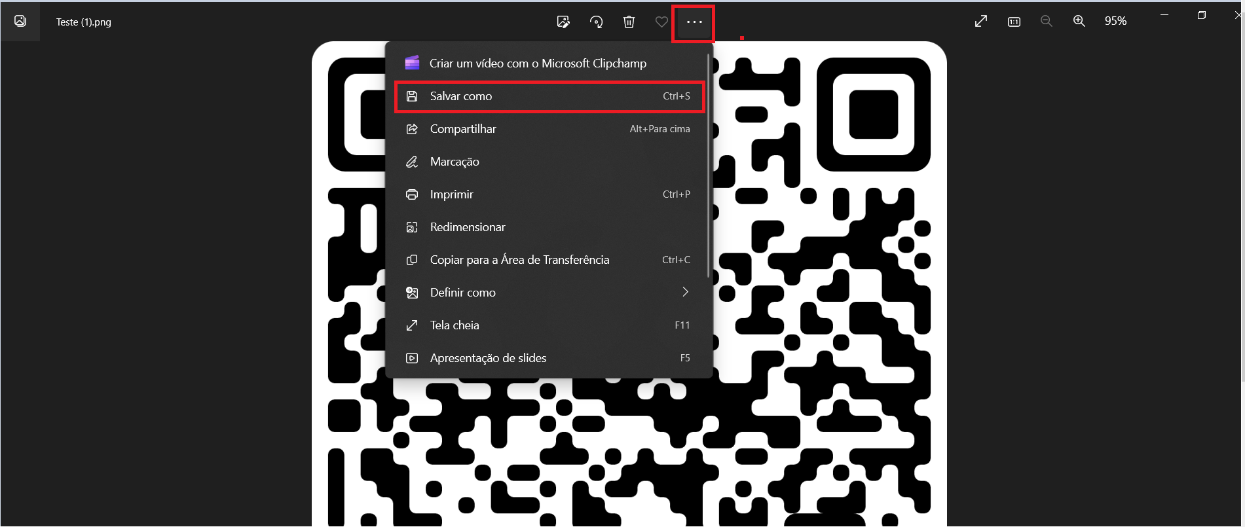Zoom out using the magnifier minus icon

coord(1047,22)
